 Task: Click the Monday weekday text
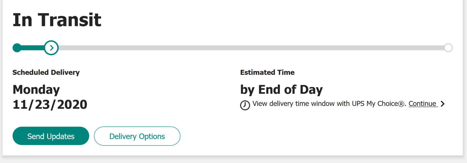(x=36, y=89)
